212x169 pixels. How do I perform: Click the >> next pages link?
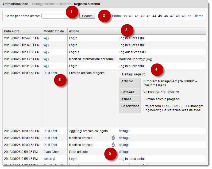190,16
